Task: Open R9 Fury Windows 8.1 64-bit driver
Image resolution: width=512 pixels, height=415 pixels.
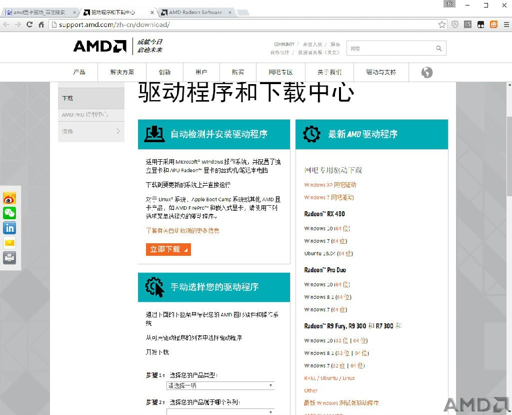Action: [x=361, y=353]
